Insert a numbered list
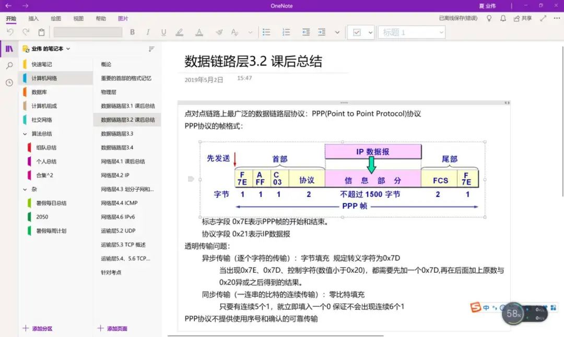564x337 pixels. coord(286,32)
